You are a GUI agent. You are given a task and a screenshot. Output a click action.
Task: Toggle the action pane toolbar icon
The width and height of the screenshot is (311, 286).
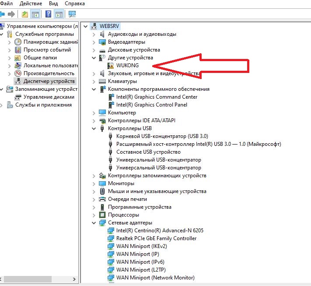pos(59,14)
